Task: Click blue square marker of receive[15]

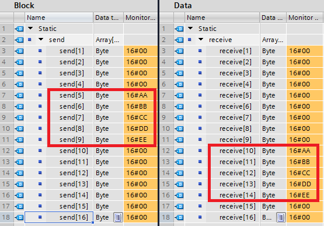Action: click(200, 206)
